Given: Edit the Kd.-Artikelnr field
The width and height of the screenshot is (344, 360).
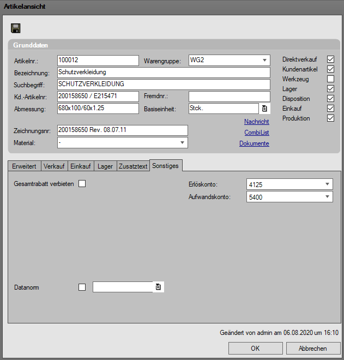Looking at the screenshot, I should pos(98,96).
